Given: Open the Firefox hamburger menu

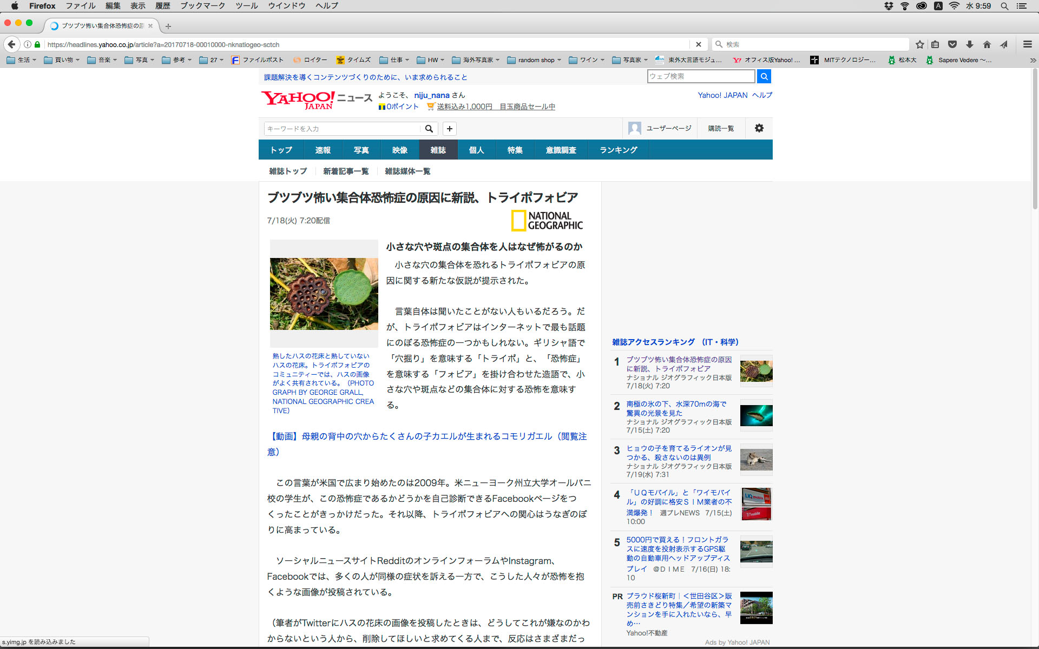Looking at the screenshot, I should [x=1027, y=44].
